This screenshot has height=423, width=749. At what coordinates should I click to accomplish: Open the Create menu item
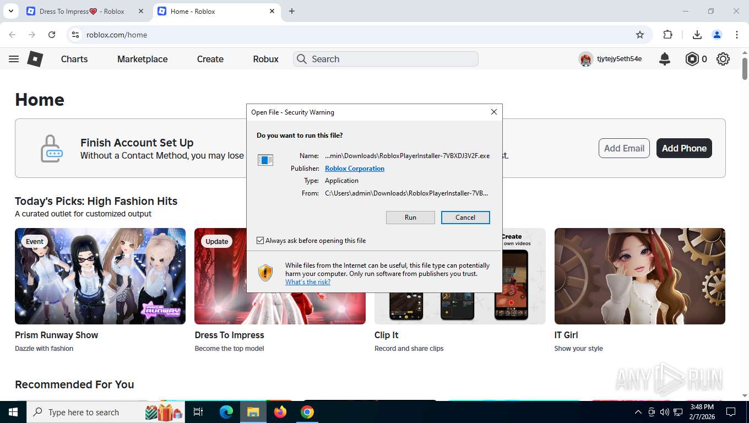tap(210, 59)
